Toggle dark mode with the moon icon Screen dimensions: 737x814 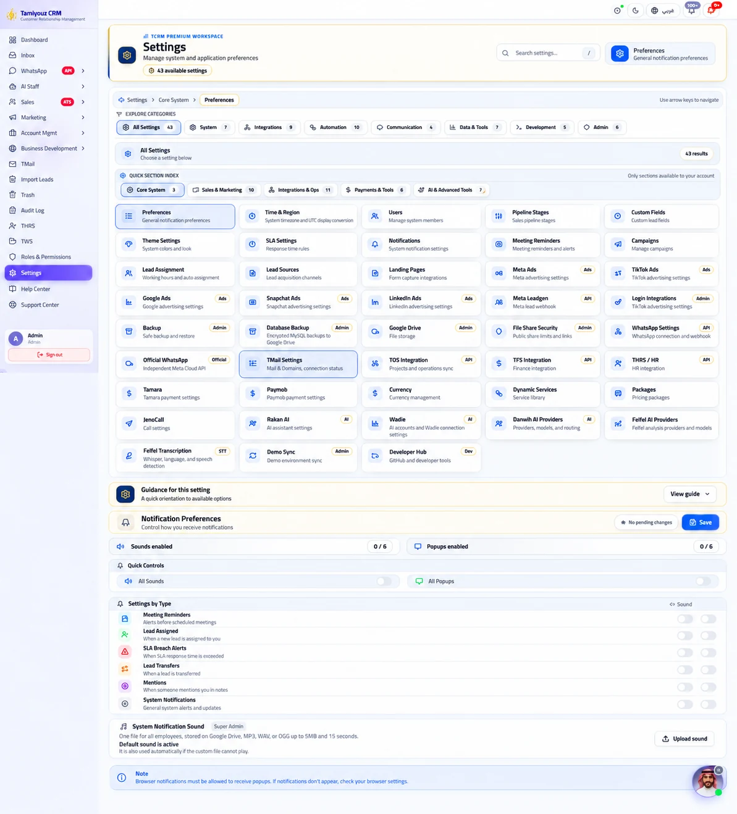click(x=636, y=10)
